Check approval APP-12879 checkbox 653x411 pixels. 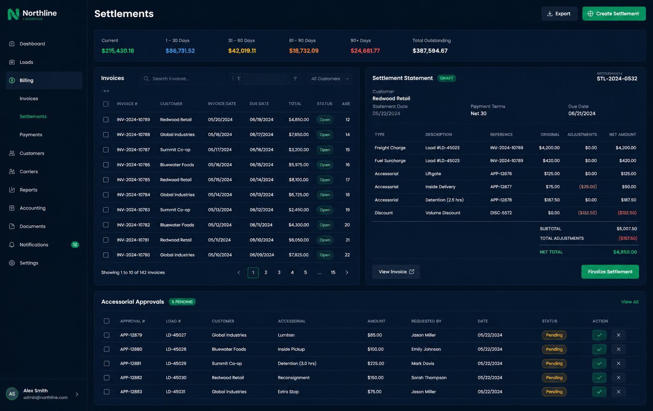107,335
